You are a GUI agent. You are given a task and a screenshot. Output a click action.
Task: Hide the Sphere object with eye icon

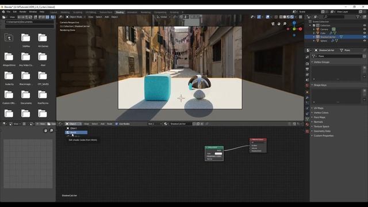(x=365, y=41)
